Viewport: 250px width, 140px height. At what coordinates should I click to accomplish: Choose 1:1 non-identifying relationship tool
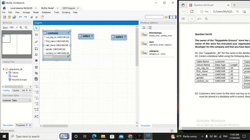click(x=36, y=87)
